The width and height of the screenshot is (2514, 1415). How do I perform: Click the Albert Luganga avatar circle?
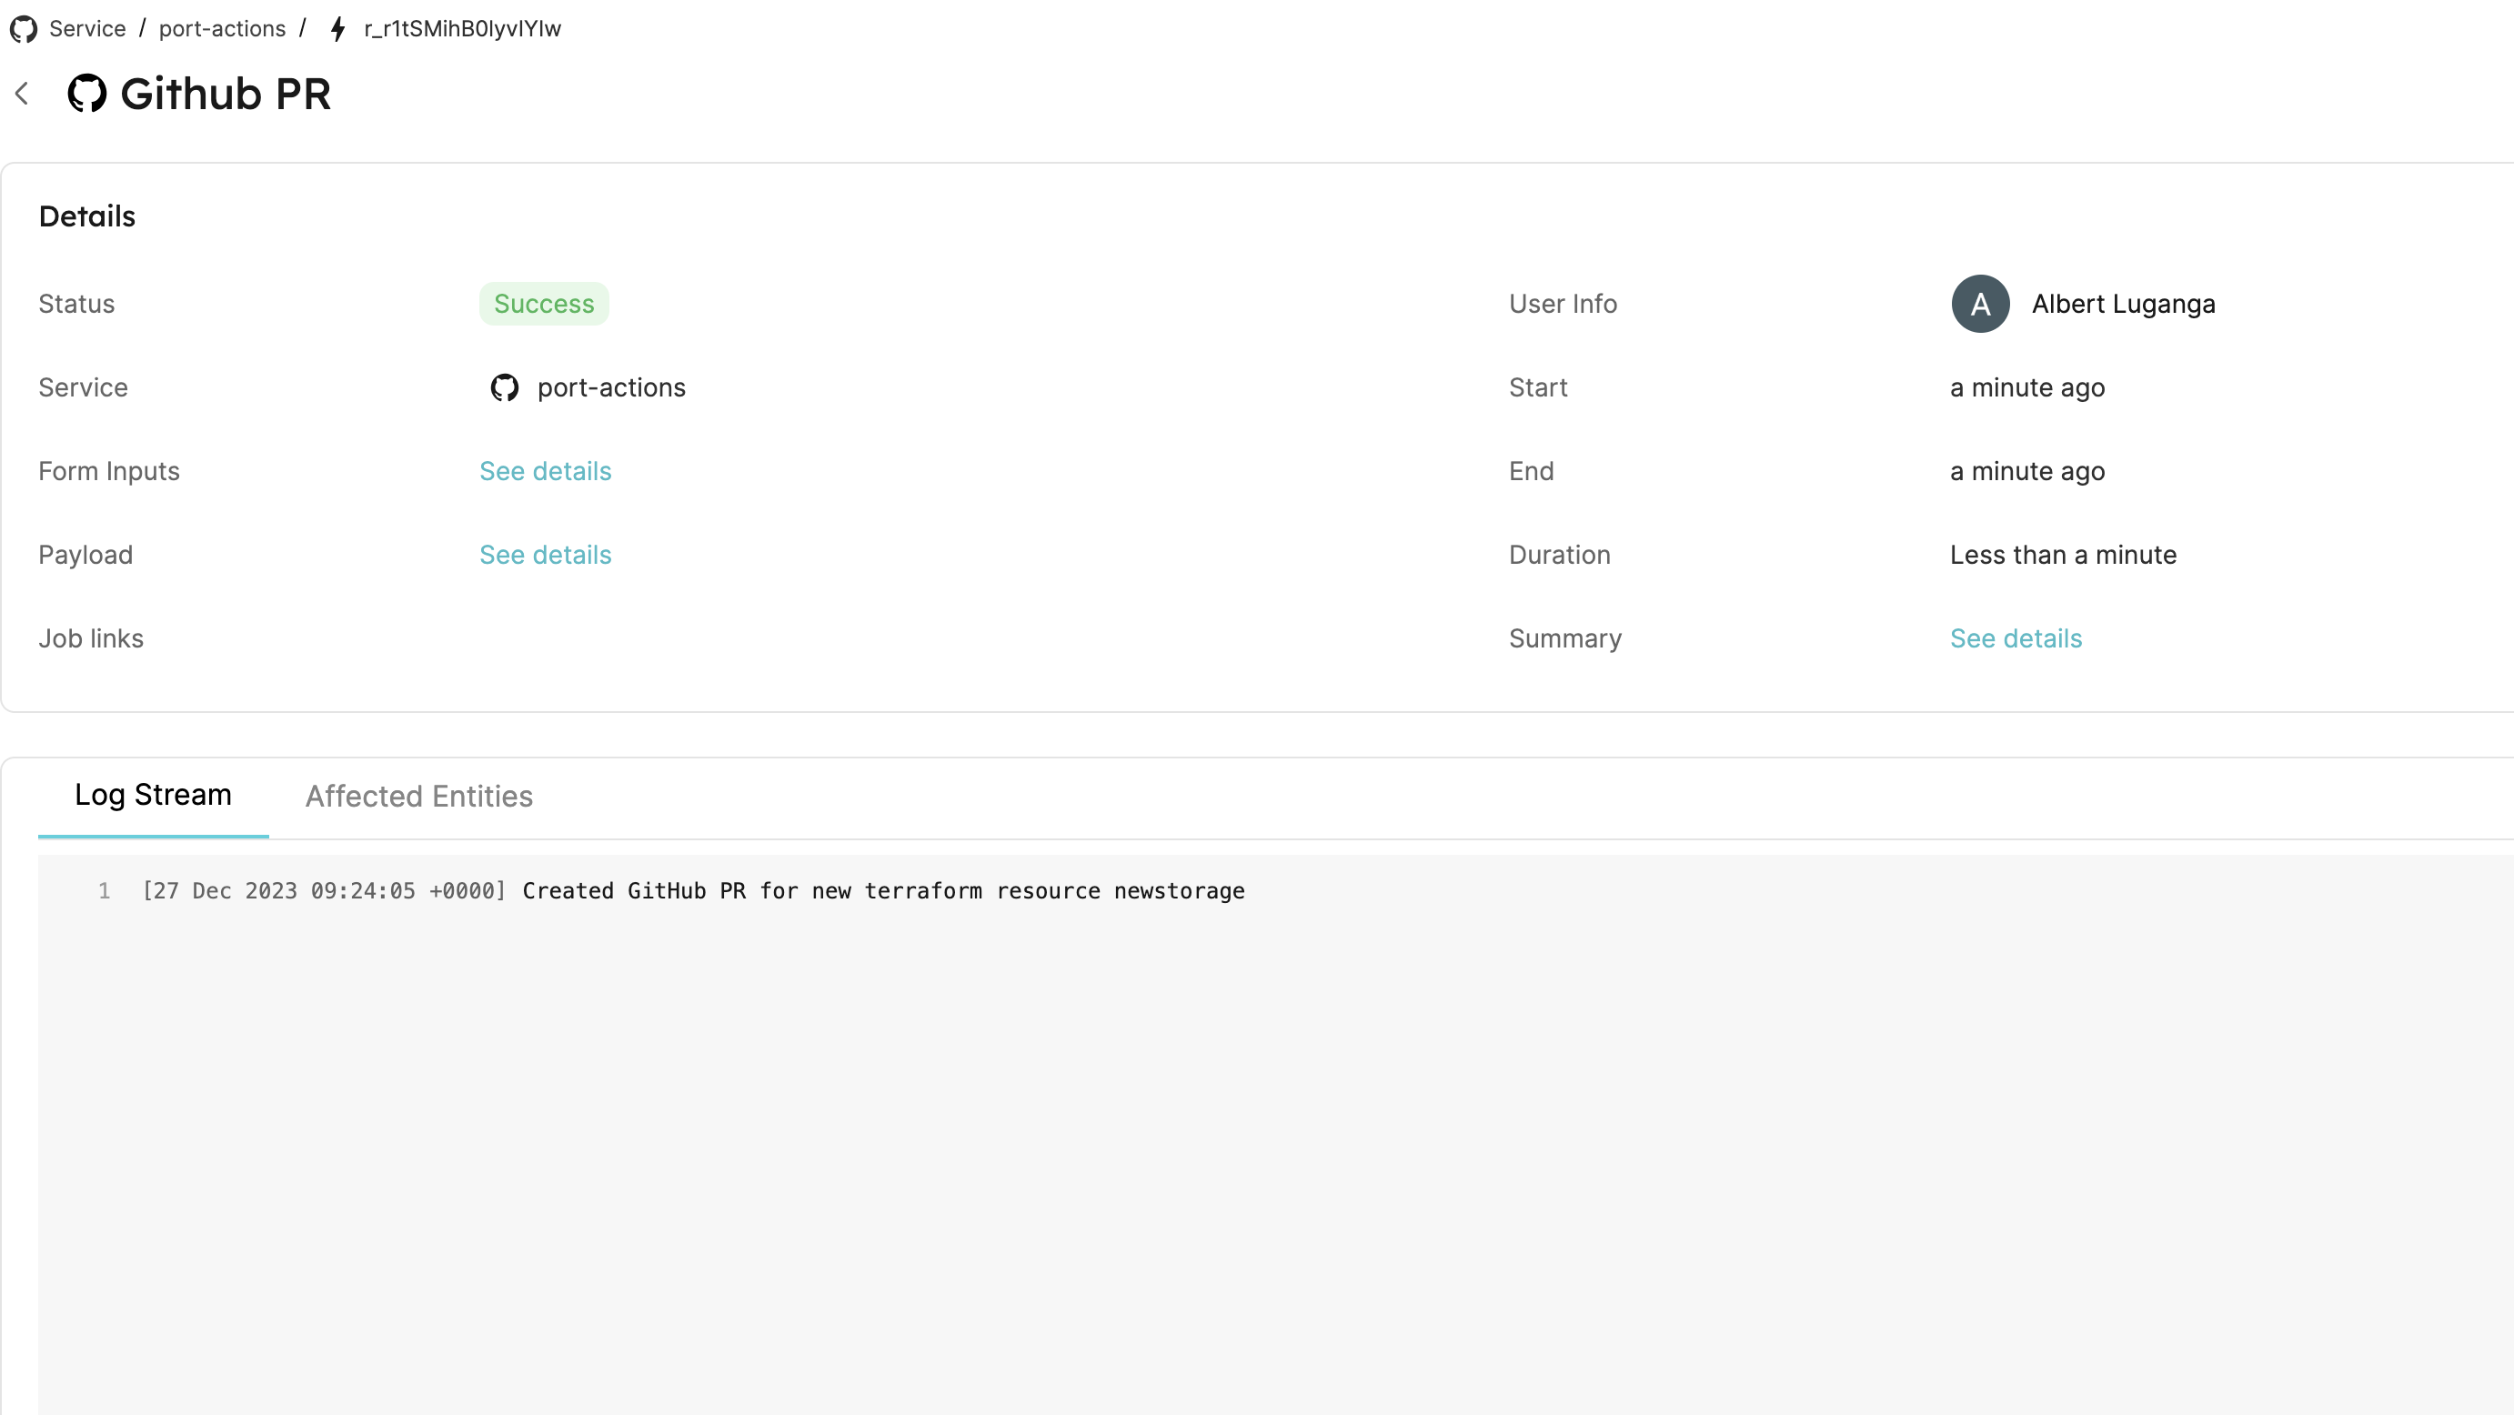click(1980, 304)
